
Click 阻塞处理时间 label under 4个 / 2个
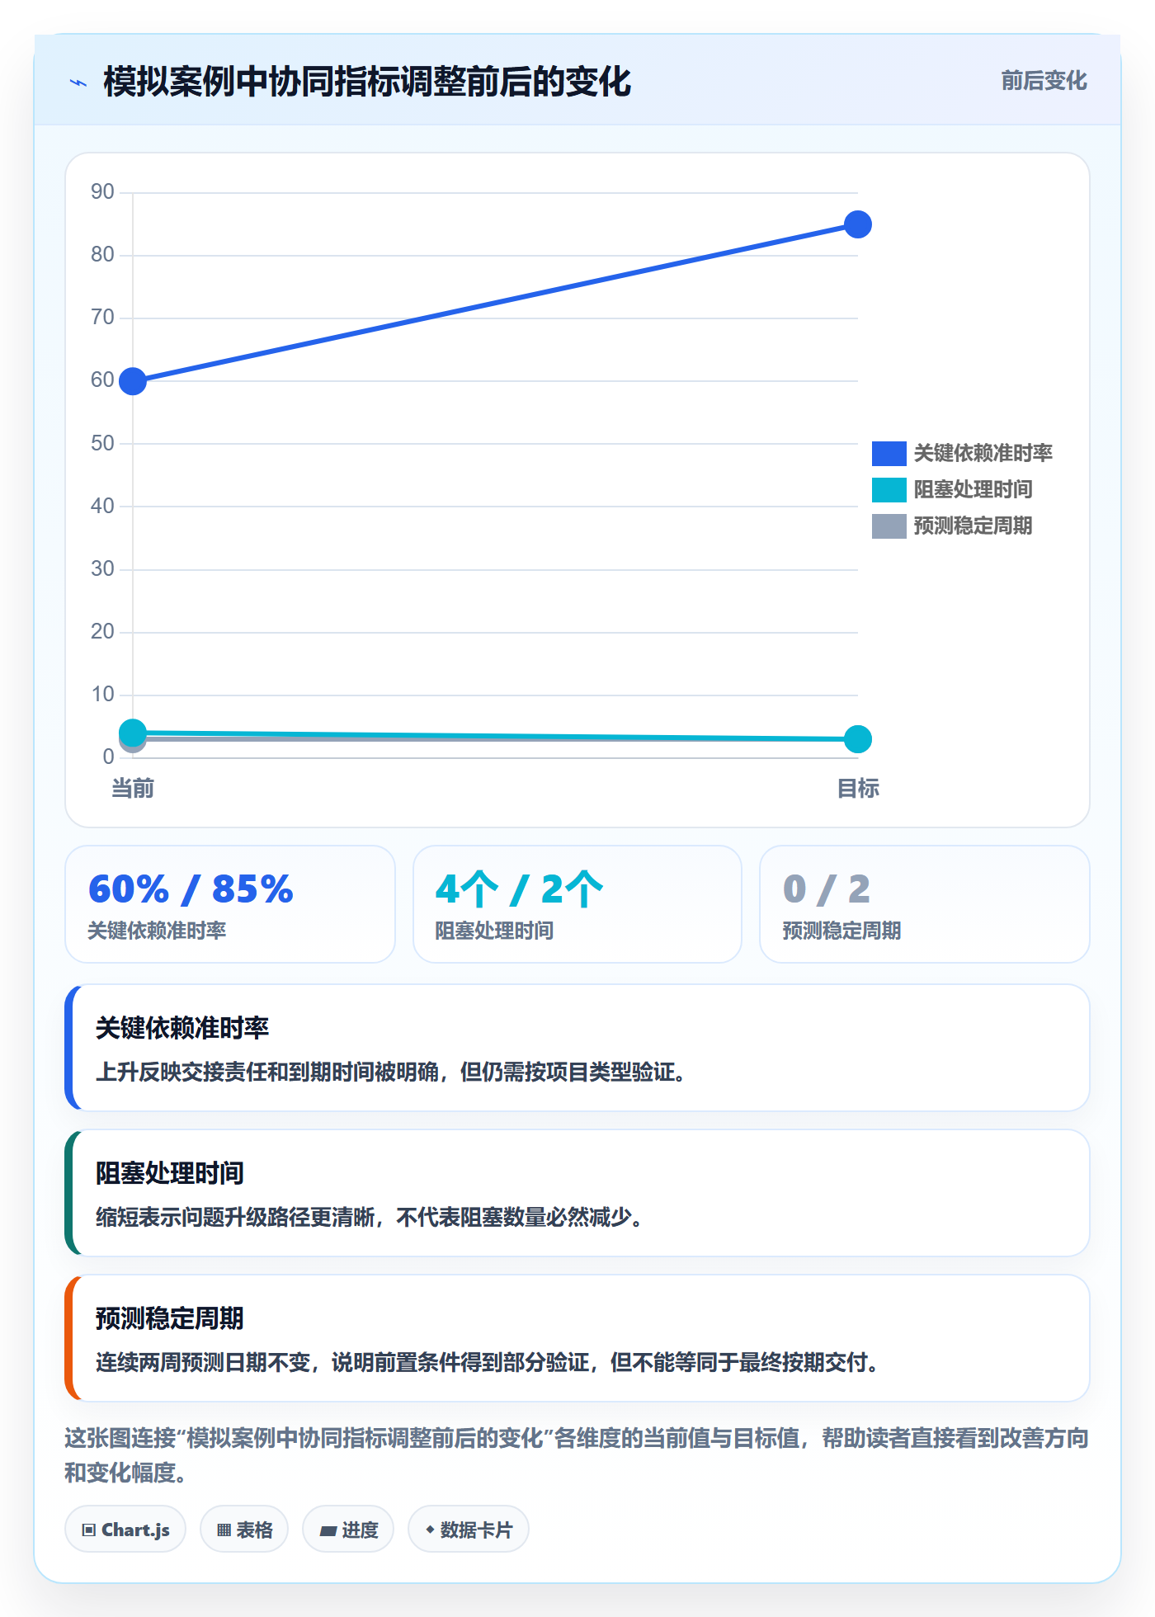tap(494, 931)
